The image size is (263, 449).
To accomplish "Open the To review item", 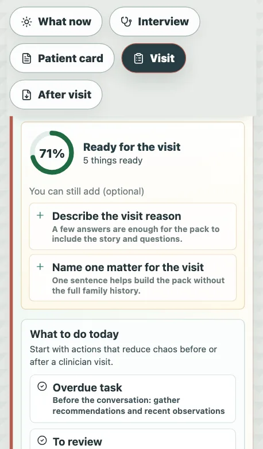I will pos(133,439).
